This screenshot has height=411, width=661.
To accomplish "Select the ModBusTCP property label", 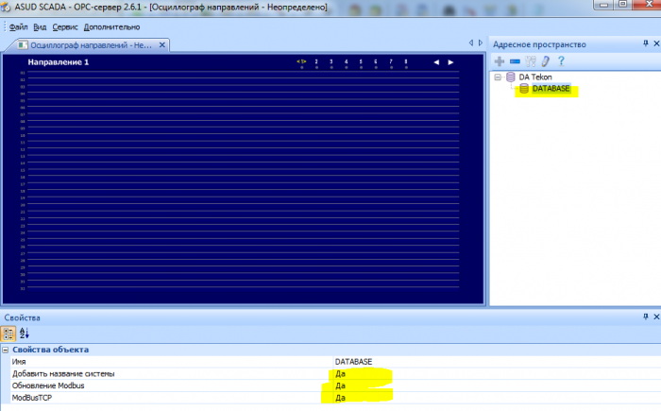I will tap(32, 398).
